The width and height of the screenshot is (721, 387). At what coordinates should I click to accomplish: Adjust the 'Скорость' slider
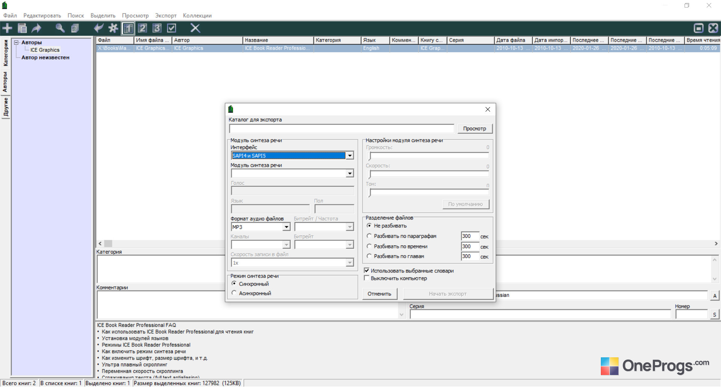pos(429,174)
